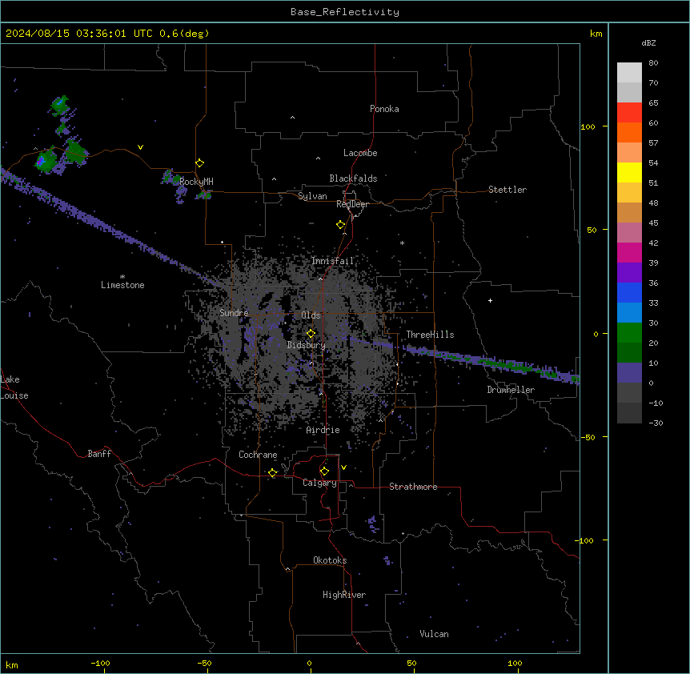Select the red 60-65 dBZ legend swatch

[x=629, y=113]
